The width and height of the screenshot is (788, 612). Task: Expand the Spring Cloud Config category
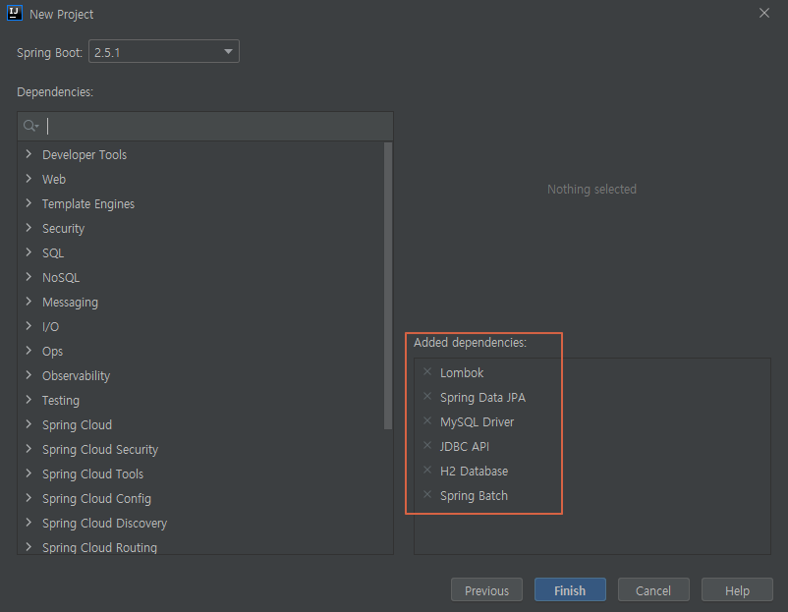point(28,498)
